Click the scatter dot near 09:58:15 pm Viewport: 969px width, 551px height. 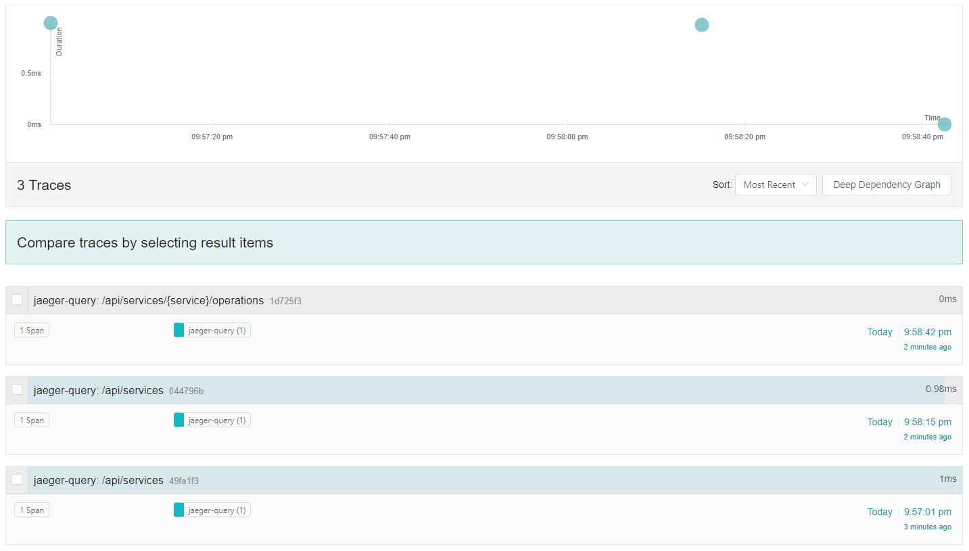702,25
